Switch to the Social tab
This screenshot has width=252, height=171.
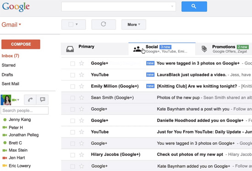coord(162,49)
